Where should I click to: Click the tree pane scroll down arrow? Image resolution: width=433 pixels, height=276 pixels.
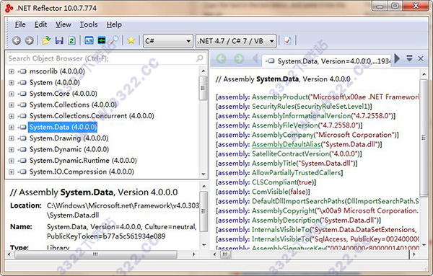(x=204, y=174)
